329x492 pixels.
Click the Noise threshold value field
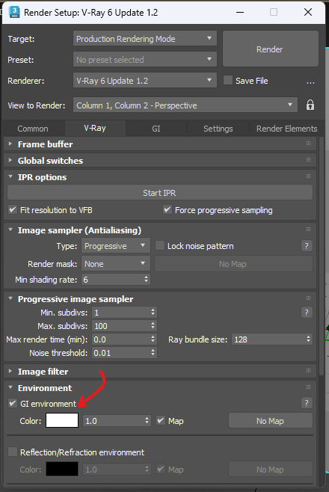point(124,353)
